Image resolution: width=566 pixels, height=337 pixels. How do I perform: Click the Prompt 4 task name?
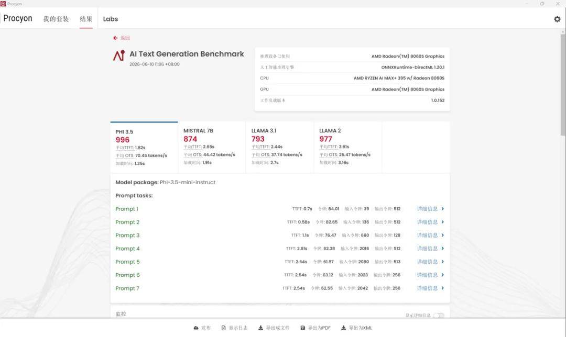(127, 249)
